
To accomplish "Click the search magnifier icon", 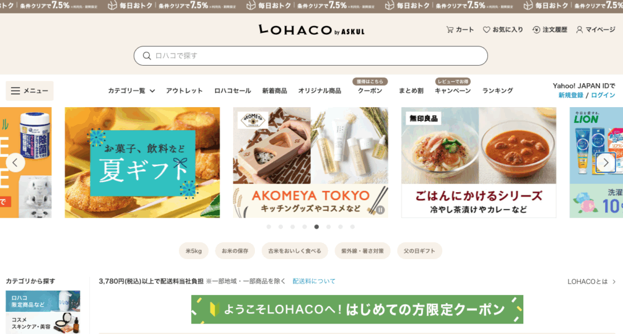I will pyautogui.click(x=147, y=56).
